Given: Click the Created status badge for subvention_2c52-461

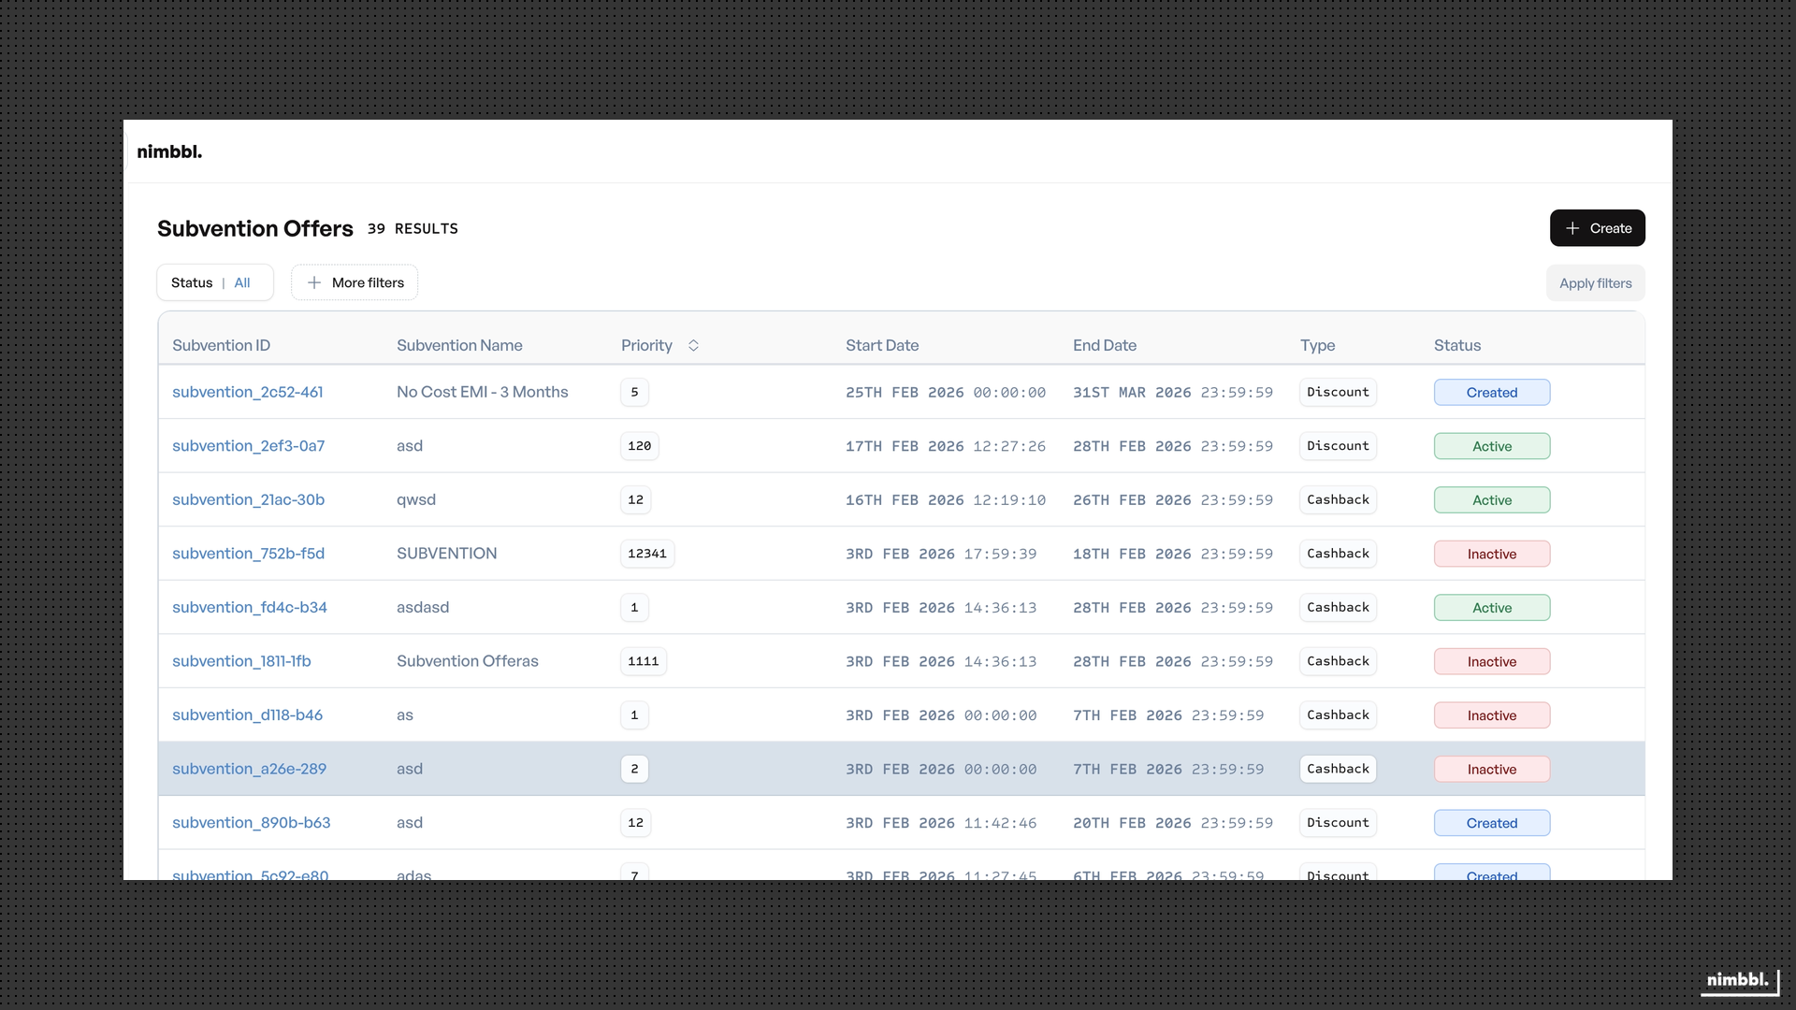Looking at the screenshot, I should tap(1491, 392).
